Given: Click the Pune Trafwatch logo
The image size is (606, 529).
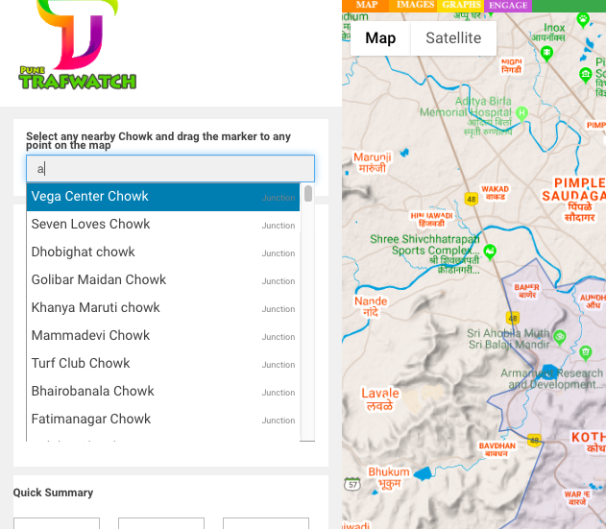Looking at the screenshot, I should (x=77, y=45).
